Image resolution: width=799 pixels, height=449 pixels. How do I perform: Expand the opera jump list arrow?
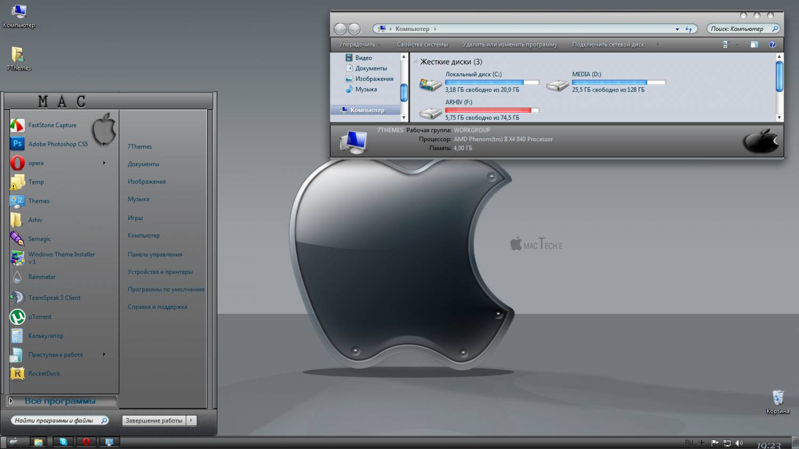104,163
